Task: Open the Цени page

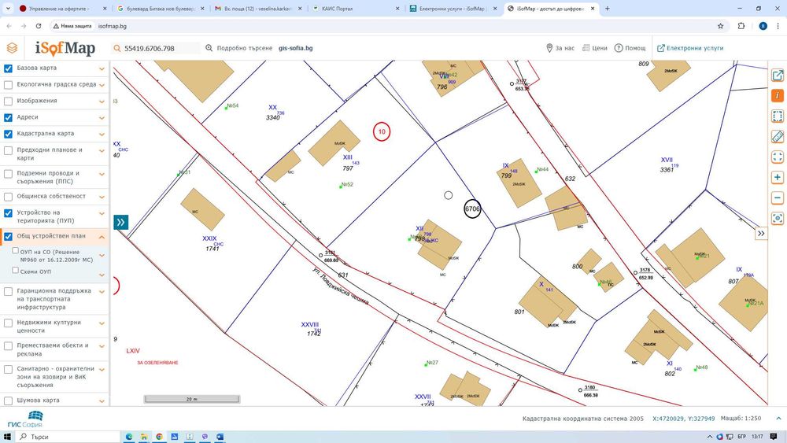Action: tap(595, 48)
